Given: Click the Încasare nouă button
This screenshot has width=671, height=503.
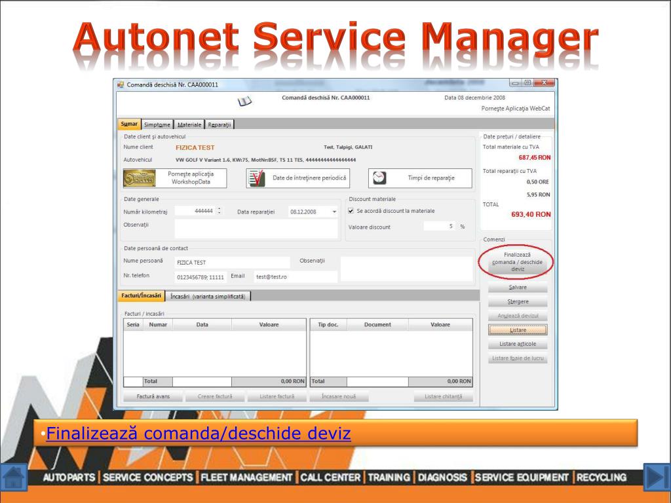Looking at the screenshot, I should [339, 396].
